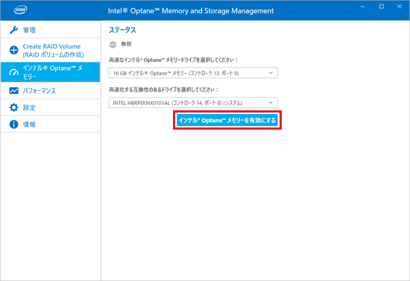Expand the INTEL HBRPEKNX0101AL drive dropdown
Viewport: 410px width, 281px height.
pyautogui.click(x=193, y=103)
